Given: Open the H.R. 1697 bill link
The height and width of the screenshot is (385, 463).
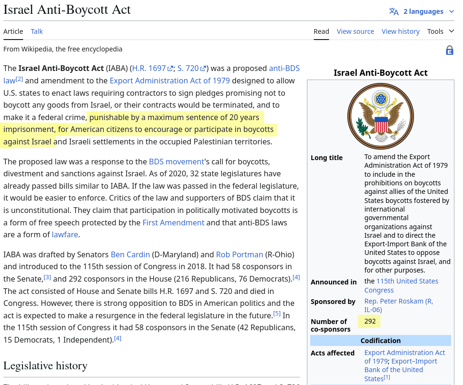Looking at the screenshot, I should click(x=149, y=68).
